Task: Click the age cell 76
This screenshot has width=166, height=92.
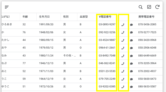Action: [24, 32]
